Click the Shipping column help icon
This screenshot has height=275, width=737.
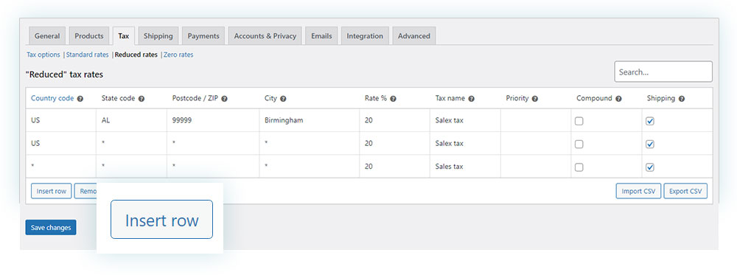(682, 99)
